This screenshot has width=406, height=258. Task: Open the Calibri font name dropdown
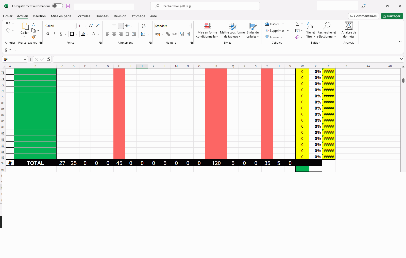(74, 26)
